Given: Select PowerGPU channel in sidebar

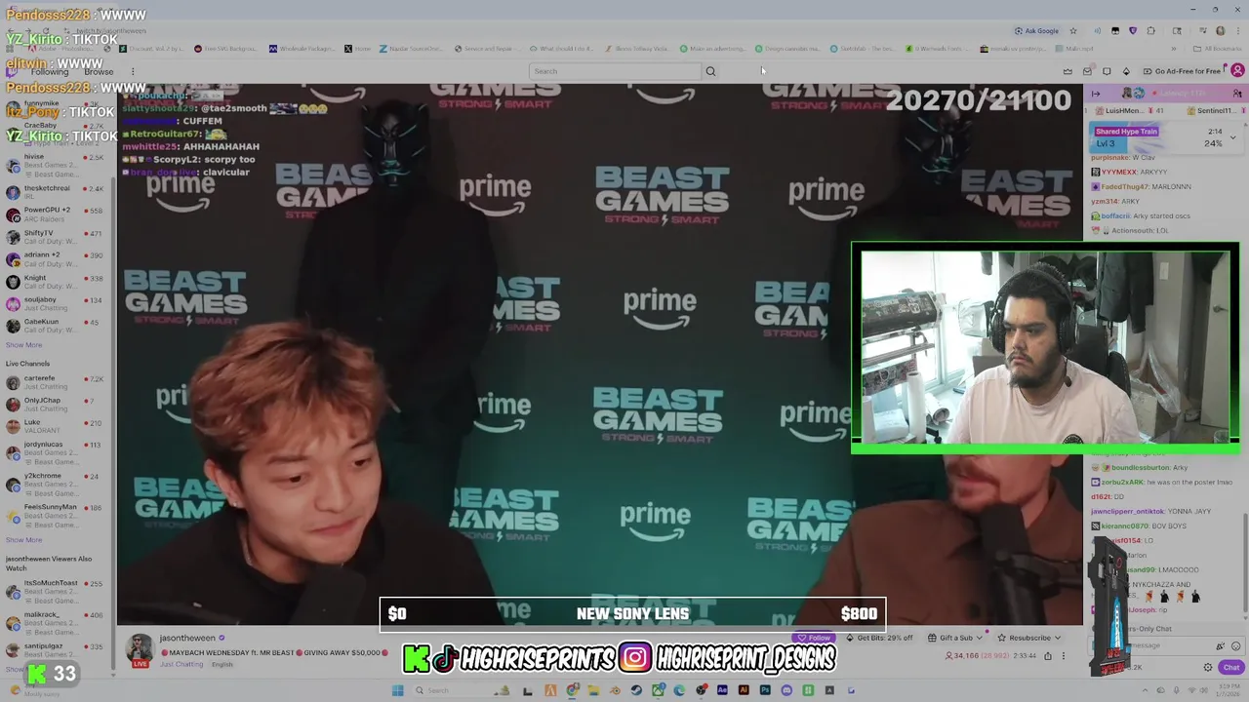Looking at the screenshot, I should point(57,214).
